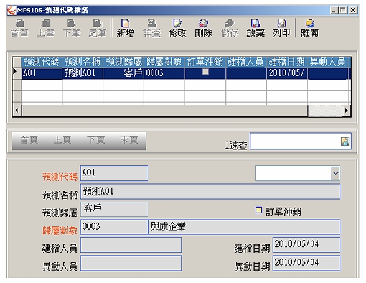Click 歸屬對象 column header in grid

pos(164,62)
